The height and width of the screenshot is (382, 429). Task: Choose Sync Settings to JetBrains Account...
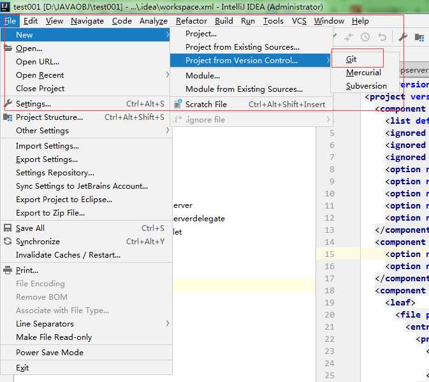[x=82, y=186]
